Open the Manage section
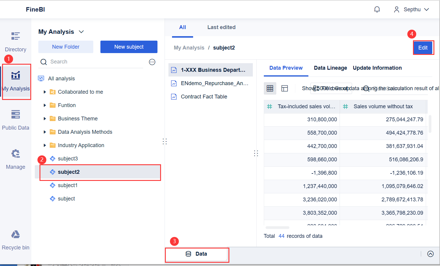This screenshot has height=266, width=440. pyautogui.click(x=15, y=159)
